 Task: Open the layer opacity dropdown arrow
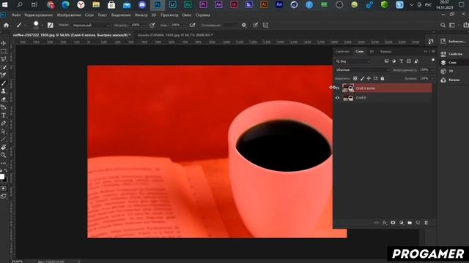[432, 70]
